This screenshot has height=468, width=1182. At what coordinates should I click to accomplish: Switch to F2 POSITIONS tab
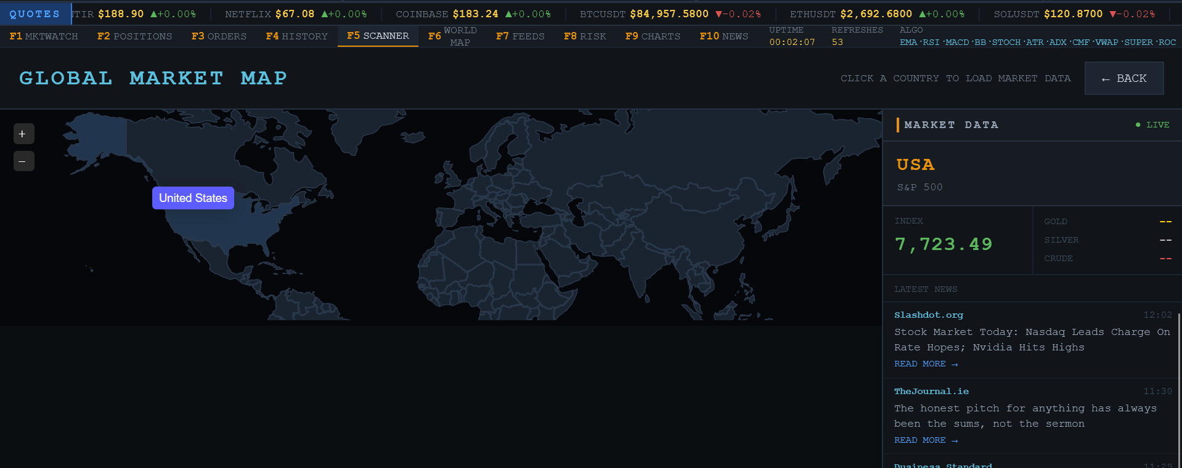[135, 36]
